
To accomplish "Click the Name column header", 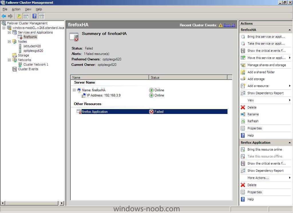I will [x=110, y=77].
